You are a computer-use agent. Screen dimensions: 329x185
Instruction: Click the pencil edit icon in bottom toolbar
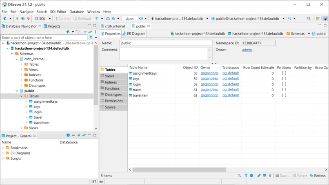[x=259, y=176]
